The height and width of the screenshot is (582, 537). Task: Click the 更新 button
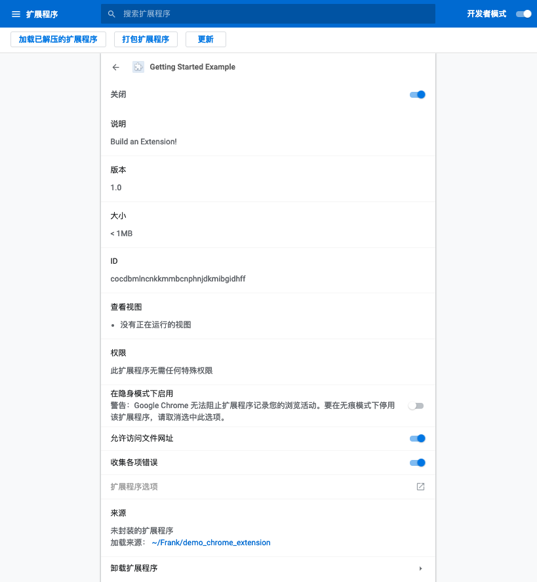click(x=206, y=39)
